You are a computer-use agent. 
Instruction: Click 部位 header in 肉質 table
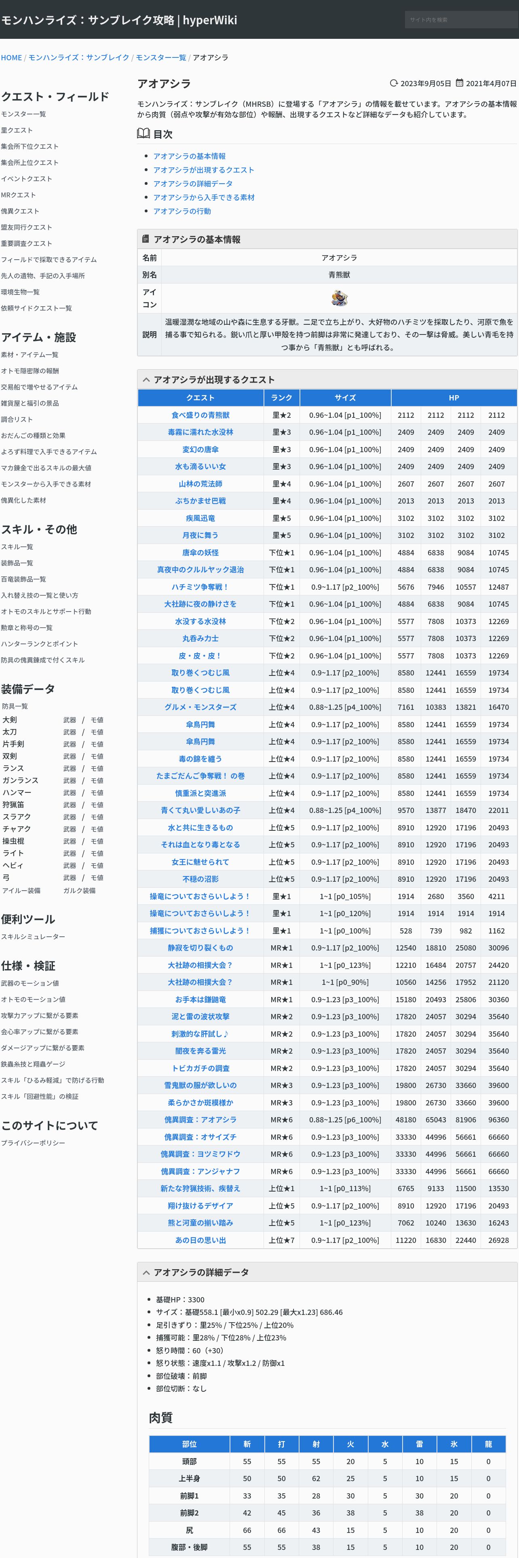click(189, 1444)
